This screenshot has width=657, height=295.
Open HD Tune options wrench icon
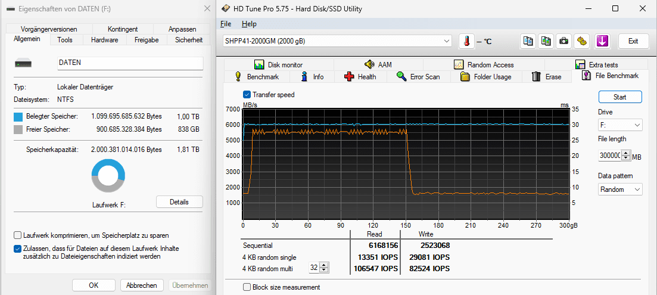tap(581, 41)
